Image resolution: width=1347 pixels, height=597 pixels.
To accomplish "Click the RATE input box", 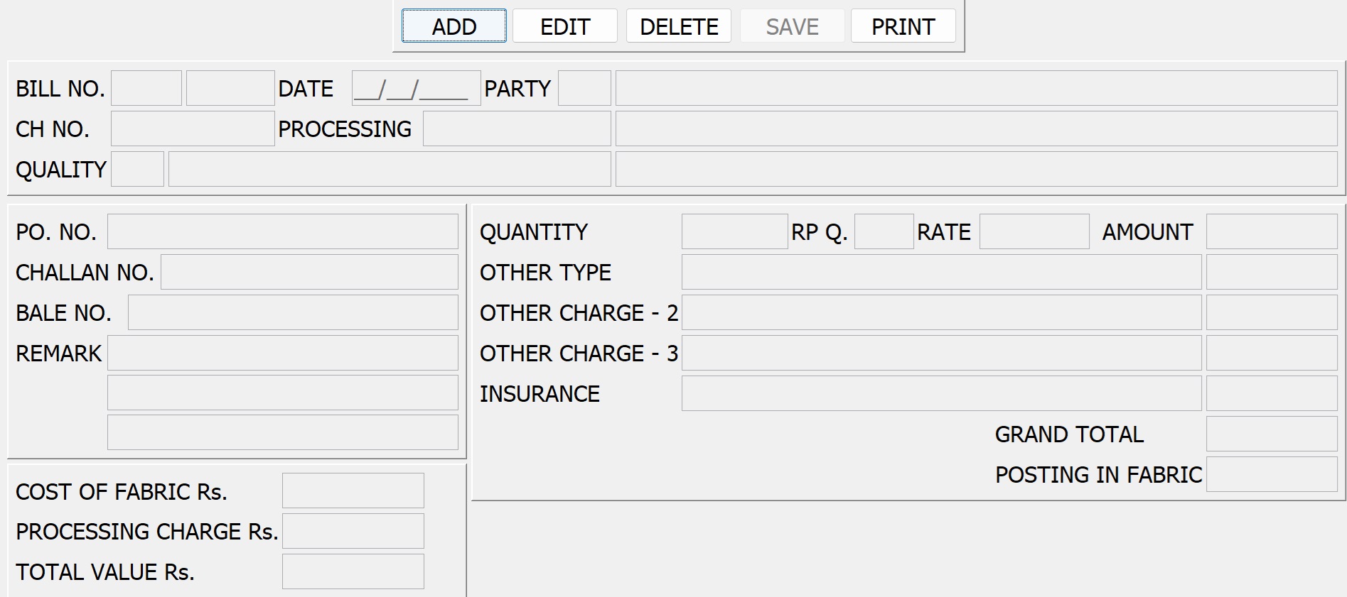I will point(1034,232).
